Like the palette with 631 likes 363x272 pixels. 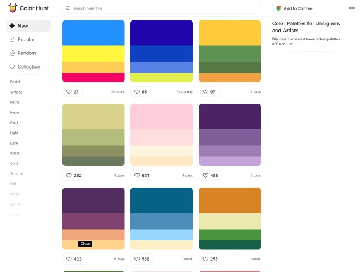(x=142, y=175)
